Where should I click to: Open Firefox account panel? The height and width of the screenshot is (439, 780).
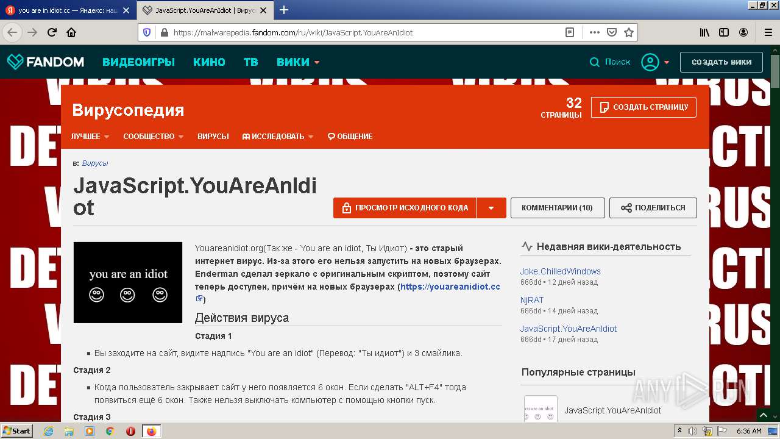743,32
